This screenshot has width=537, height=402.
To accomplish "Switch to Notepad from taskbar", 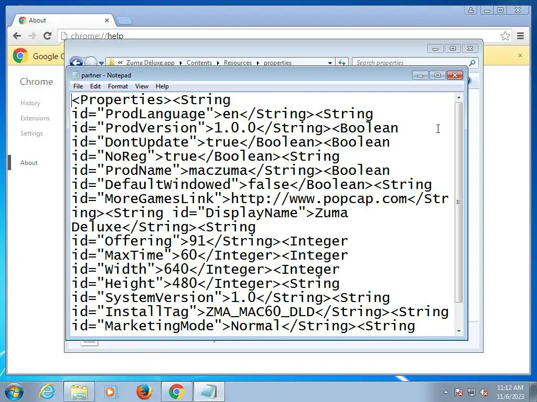I will (x=209, y=392).
